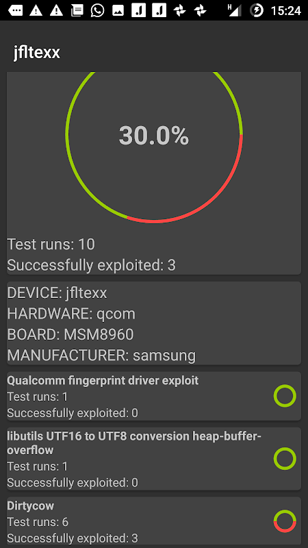This screenshot has height=548, width=308.
Task: Open the Dirtycow exploit card
Action: [154, 521]
